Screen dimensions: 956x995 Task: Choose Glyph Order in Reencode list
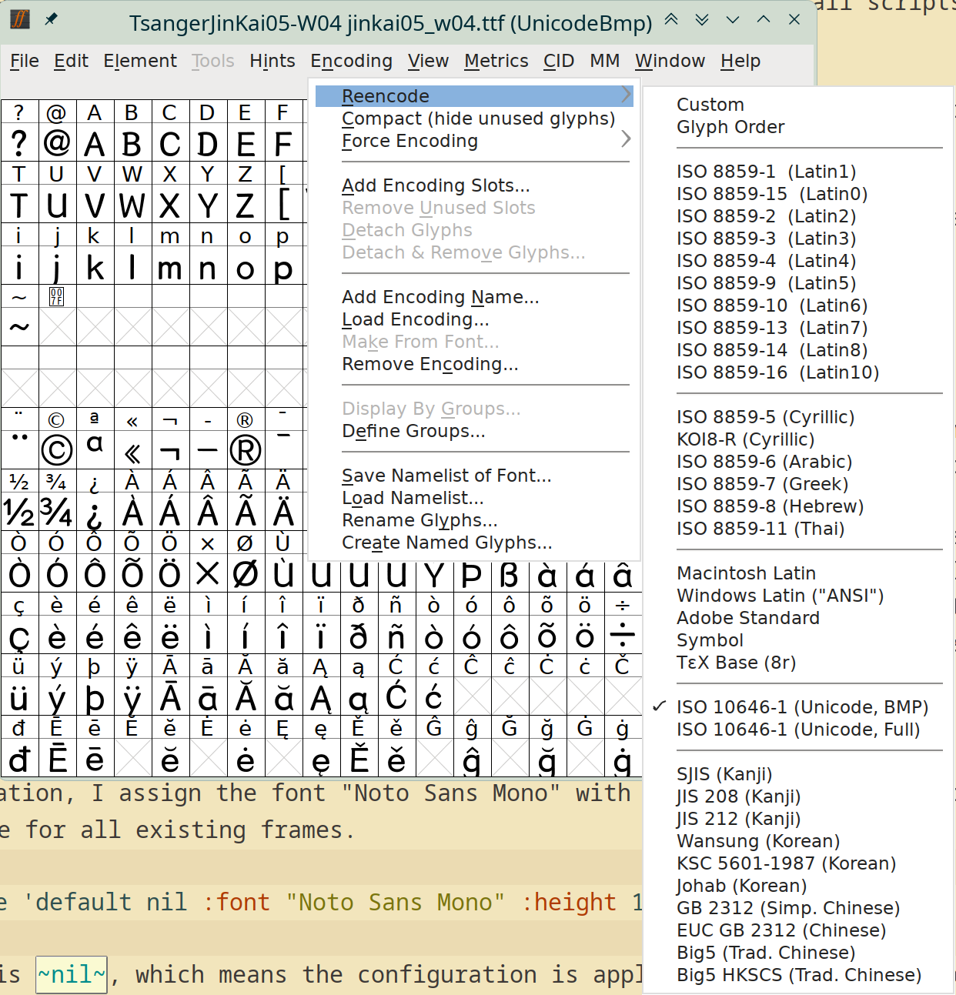click(x=730, y=127)
